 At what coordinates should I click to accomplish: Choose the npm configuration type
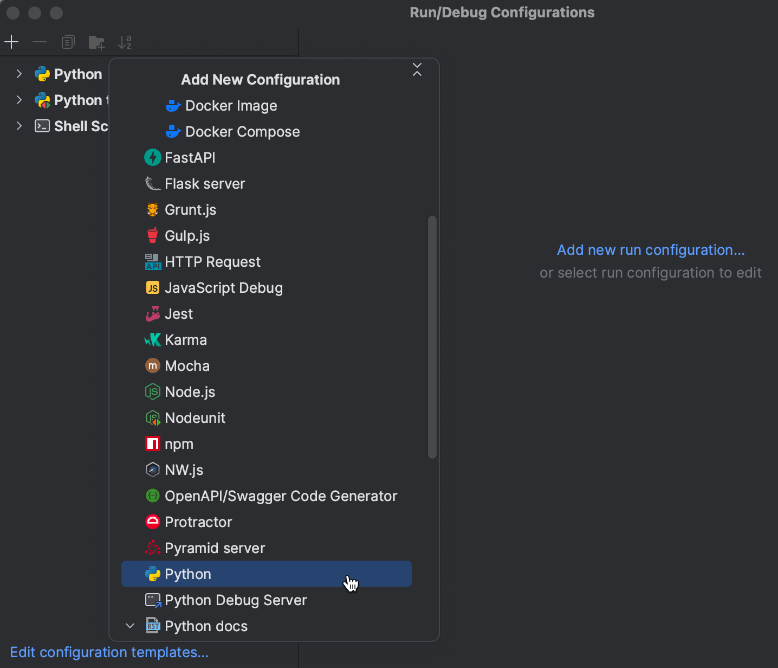[179, 444]
